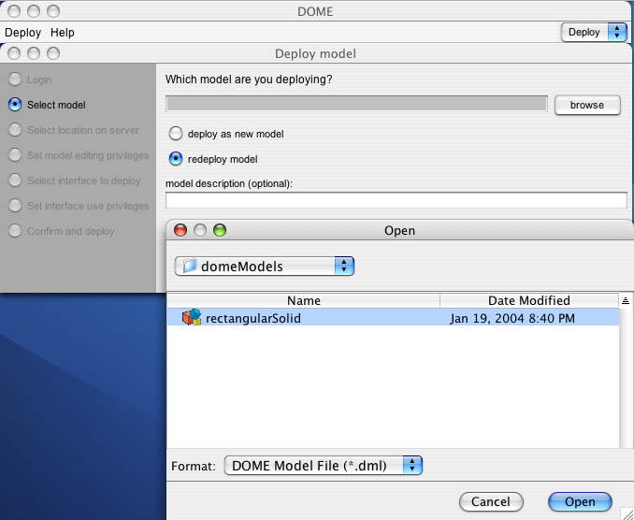
Task: Zoom the Open dialog with green button
Action: (x=220, y=230)
